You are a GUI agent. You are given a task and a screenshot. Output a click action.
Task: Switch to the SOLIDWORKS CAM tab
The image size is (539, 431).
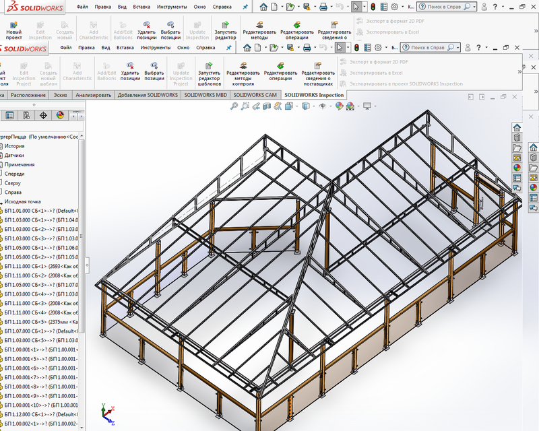click(255, 95)
